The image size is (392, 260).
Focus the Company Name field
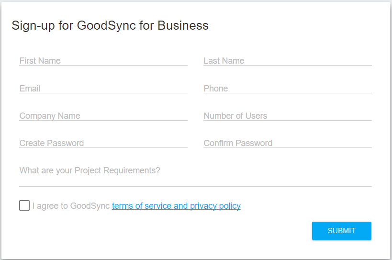click(103, 116)
